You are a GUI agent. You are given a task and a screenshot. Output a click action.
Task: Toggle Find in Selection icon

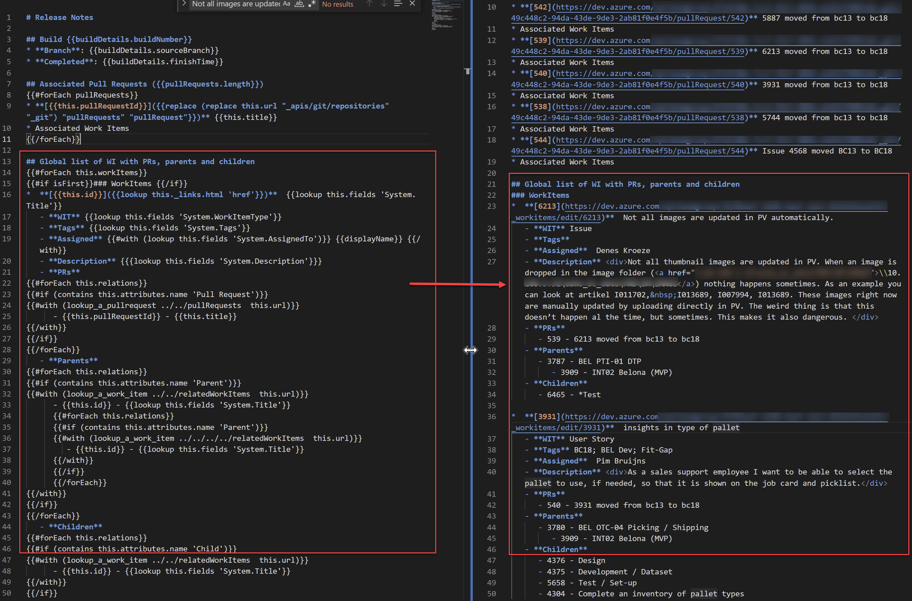point(398,4)
